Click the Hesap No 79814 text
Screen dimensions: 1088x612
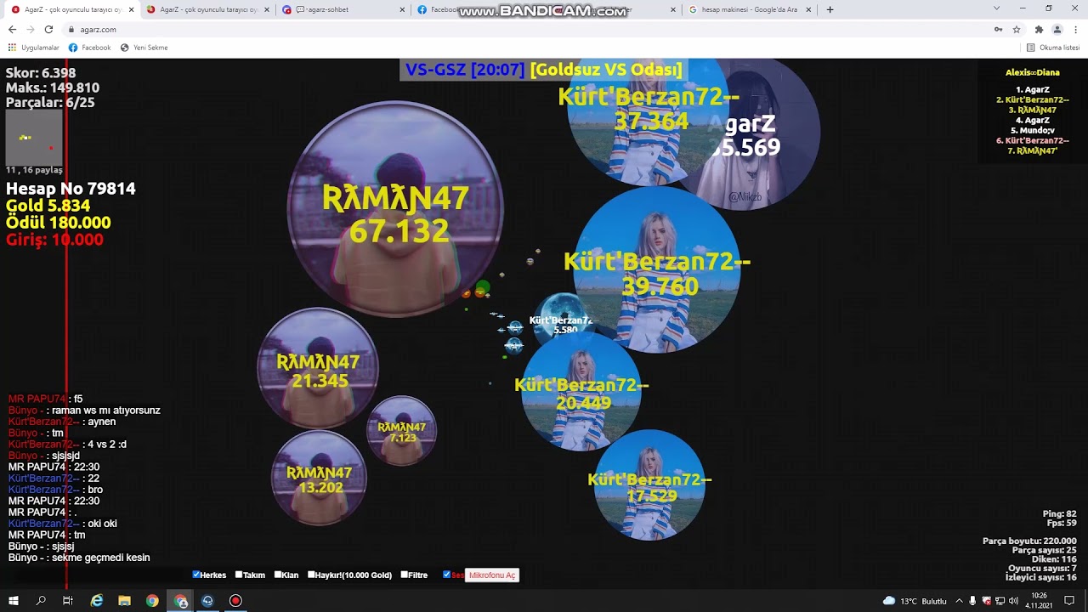pyautogui.click(x=71, y=189)
